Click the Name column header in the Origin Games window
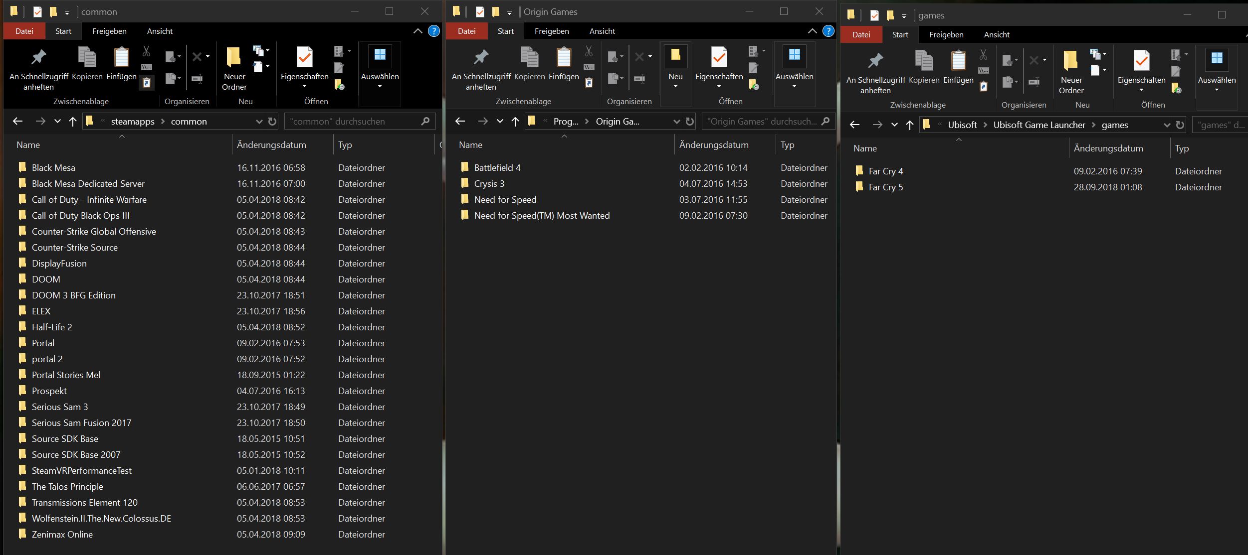1248x555 pixels. click(x=470, y=145)
